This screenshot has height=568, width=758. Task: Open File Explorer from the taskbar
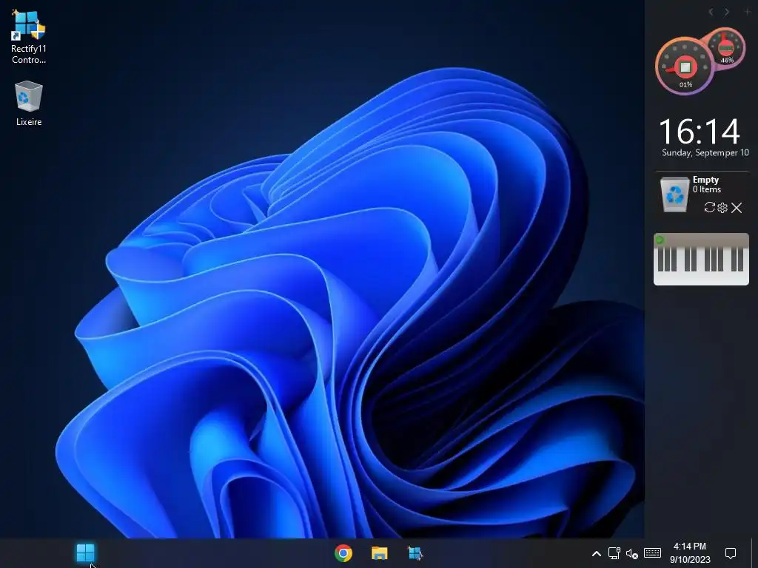point(380,553)
